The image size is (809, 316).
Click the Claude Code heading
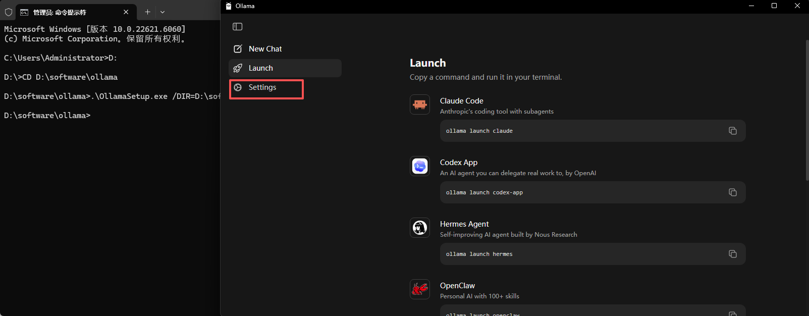point(462,101)
